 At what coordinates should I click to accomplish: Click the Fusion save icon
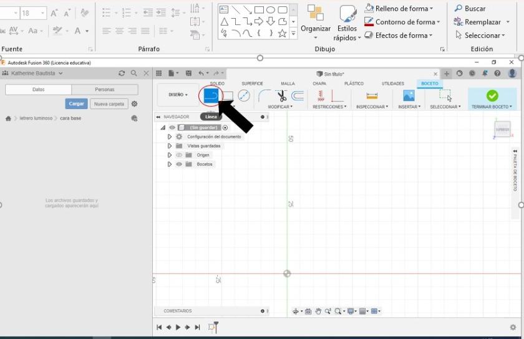188,73
